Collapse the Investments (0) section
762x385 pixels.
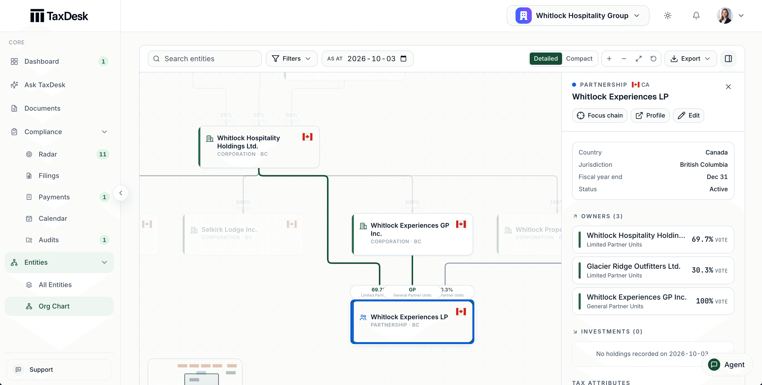(x=608, y=332)
